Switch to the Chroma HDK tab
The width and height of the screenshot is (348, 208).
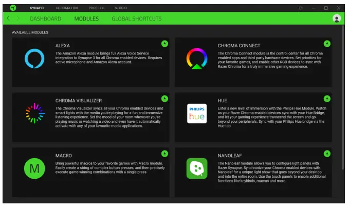pyautogui.click(x=67, y=8)
